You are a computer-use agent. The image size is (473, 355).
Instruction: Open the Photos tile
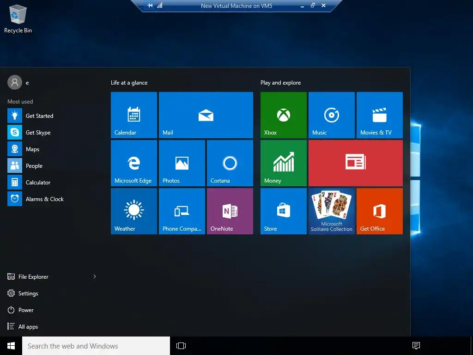182,163
